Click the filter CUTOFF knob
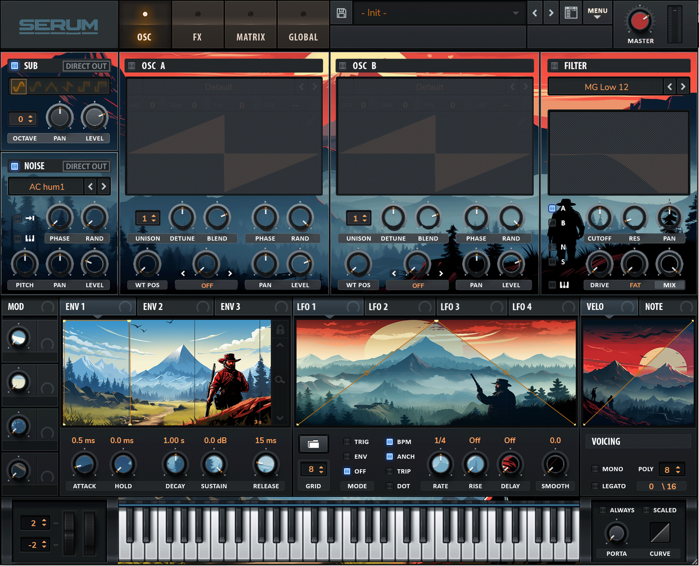 (x=600, y=218)
